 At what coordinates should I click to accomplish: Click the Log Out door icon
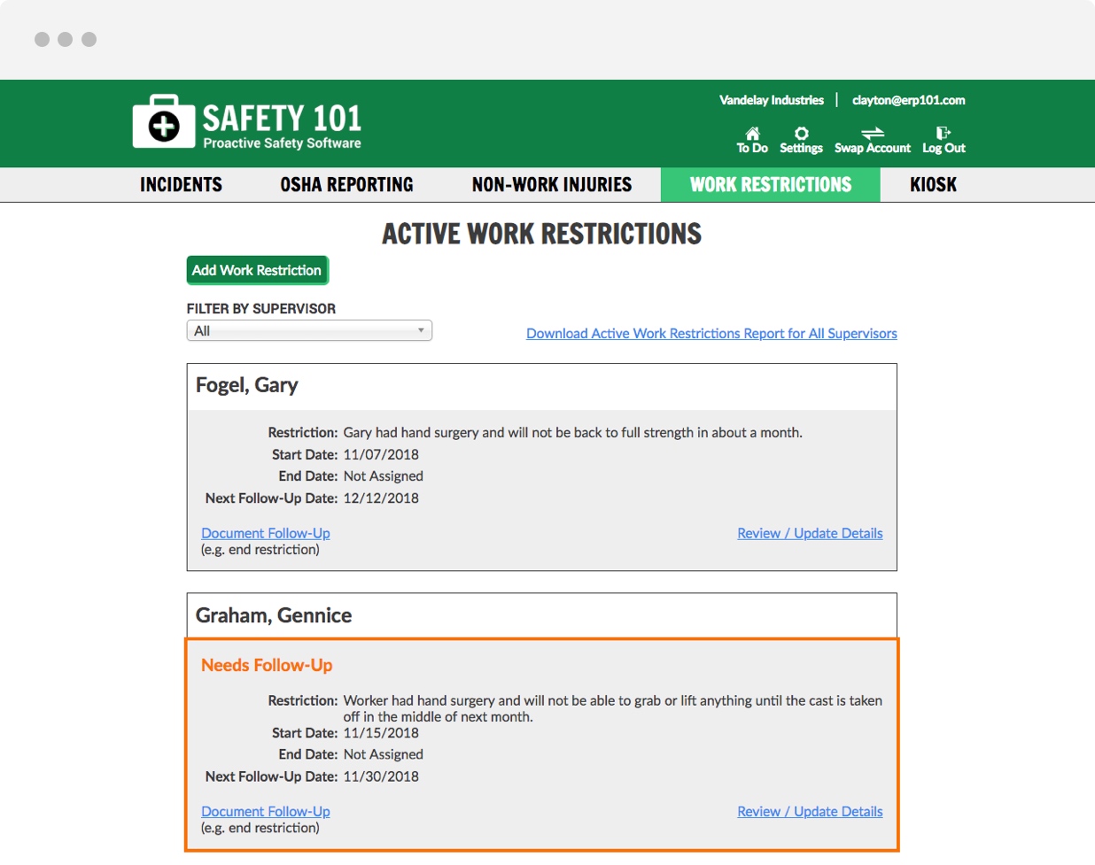944,134
